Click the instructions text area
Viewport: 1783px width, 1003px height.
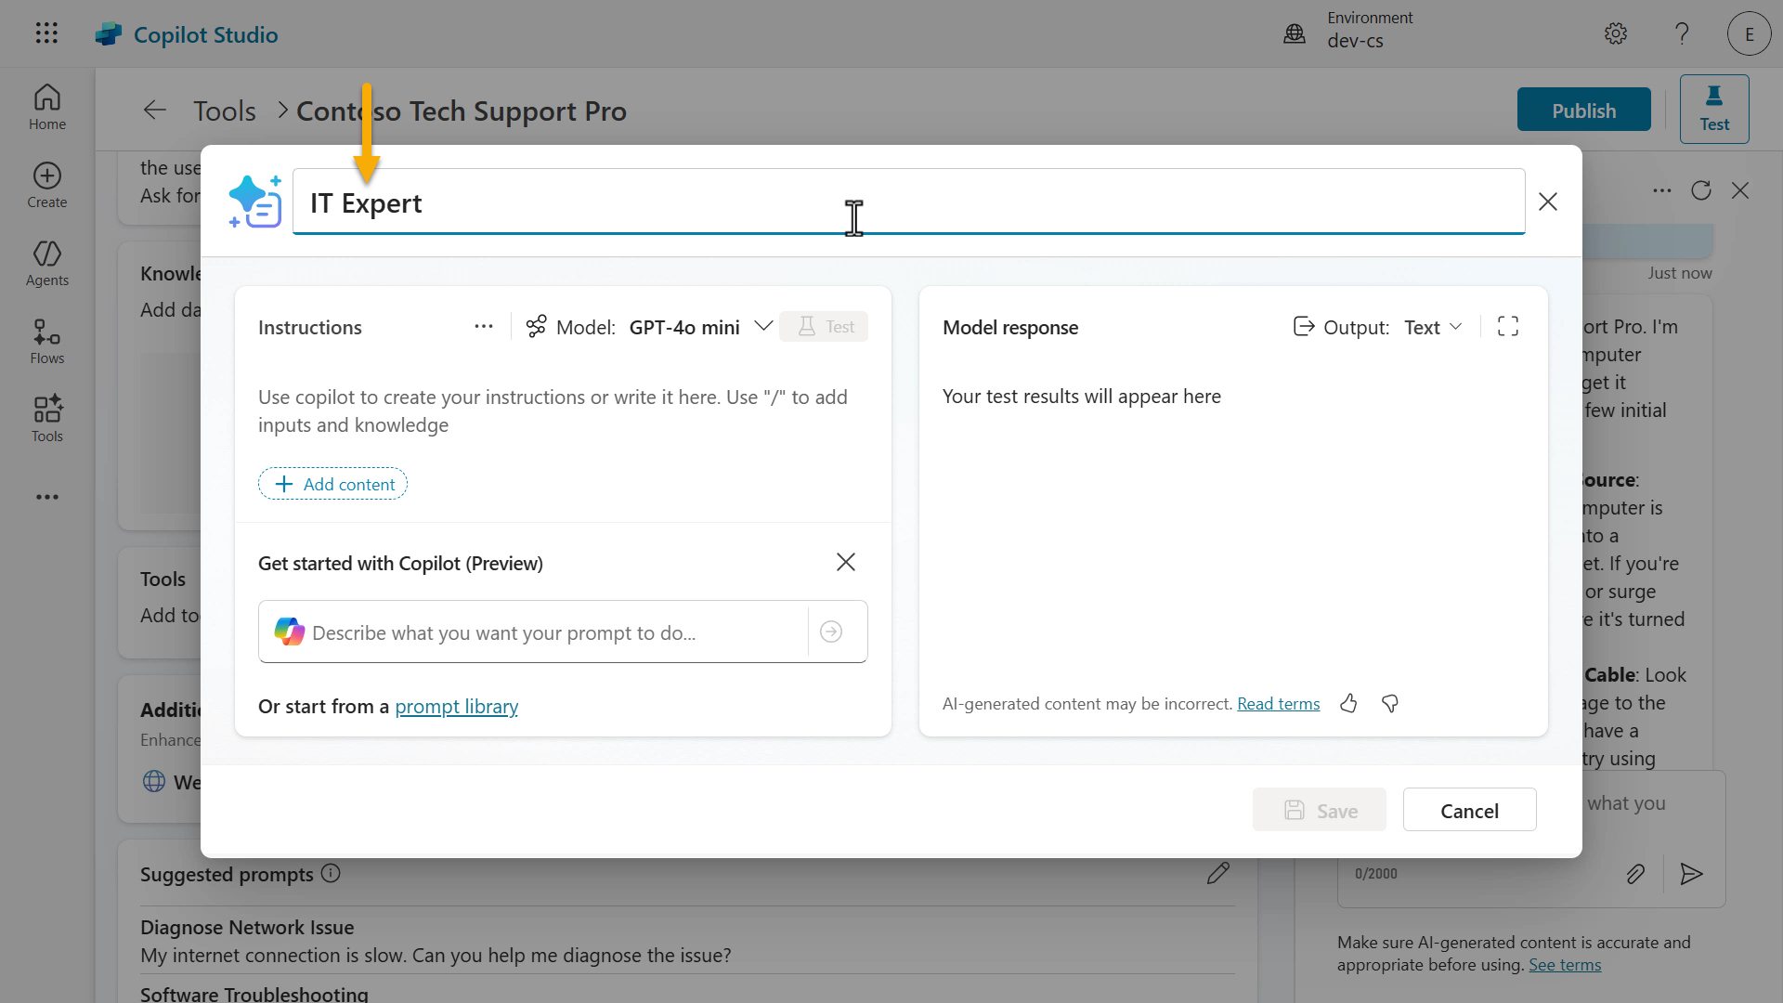[563, 410]
